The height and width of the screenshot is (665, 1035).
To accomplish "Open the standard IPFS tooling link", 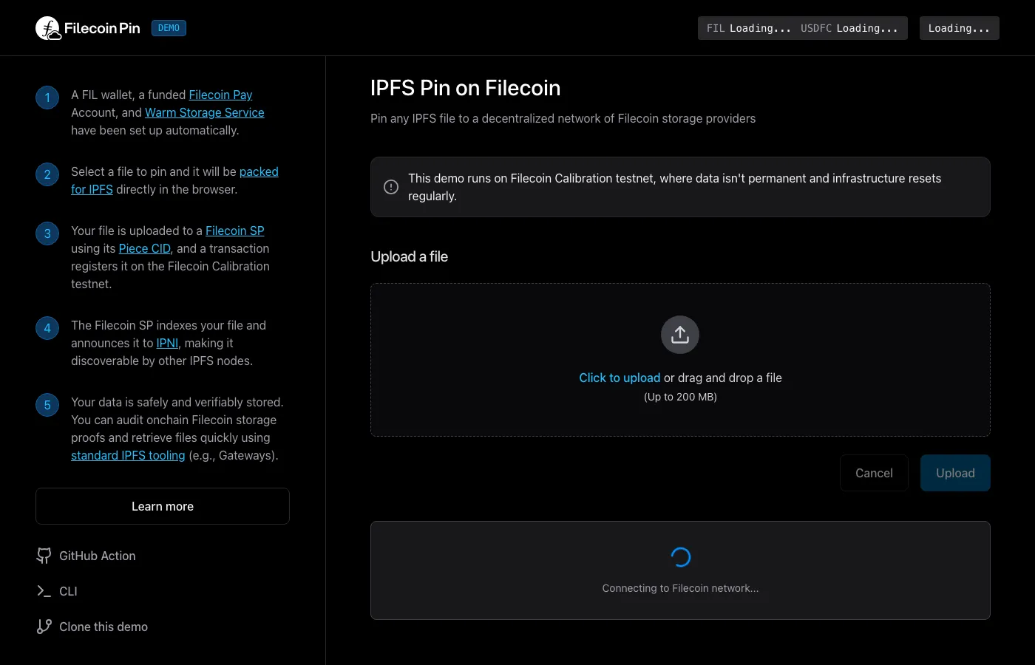I will (127, 455).
